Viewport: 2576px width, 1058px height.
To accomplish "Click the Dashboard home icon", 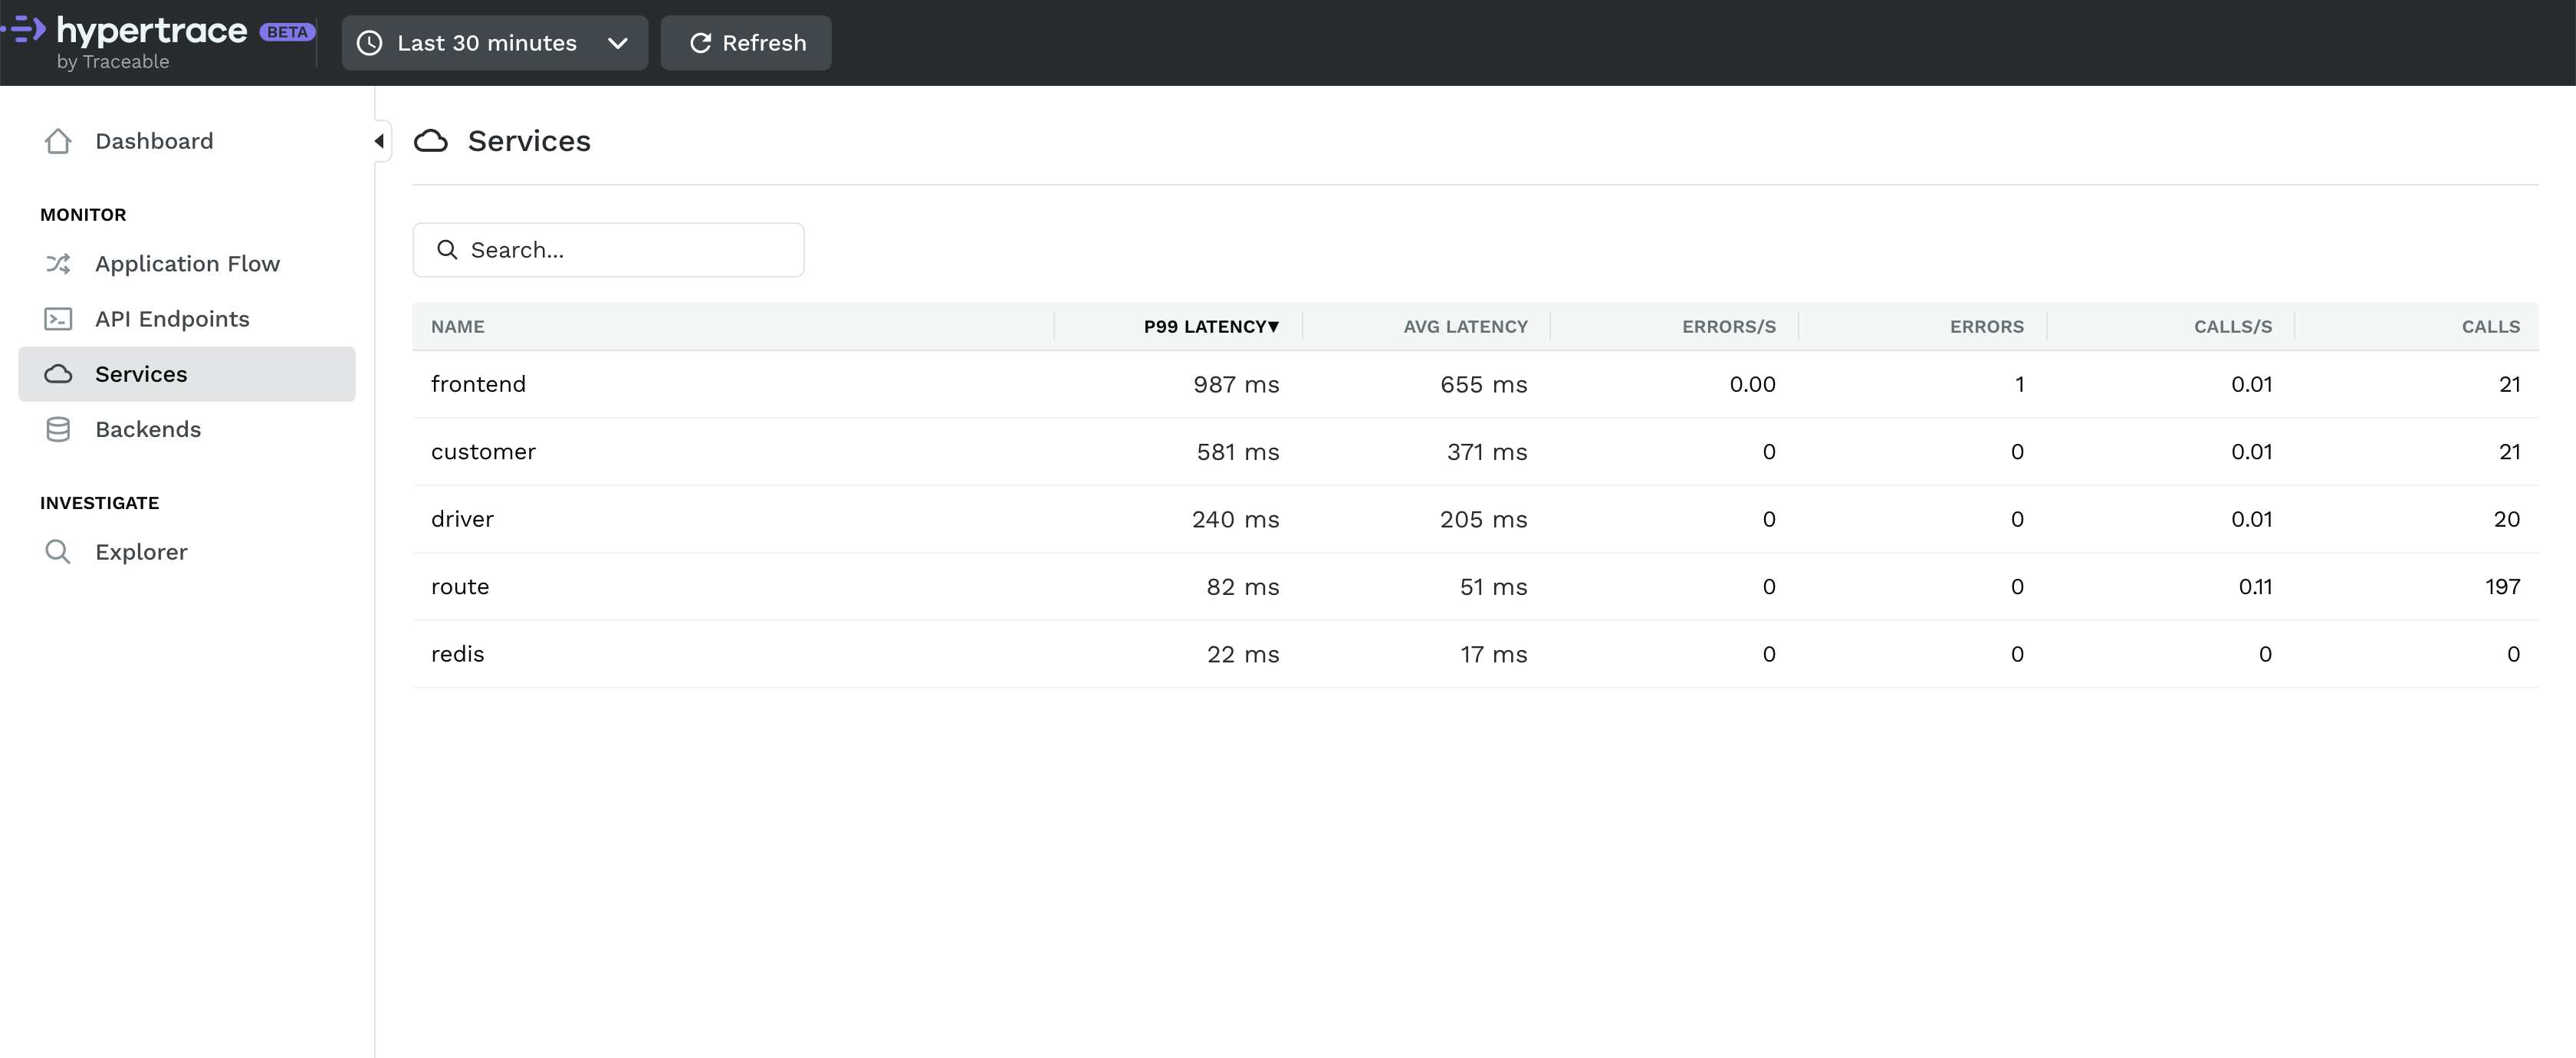I will pos(58,141).
